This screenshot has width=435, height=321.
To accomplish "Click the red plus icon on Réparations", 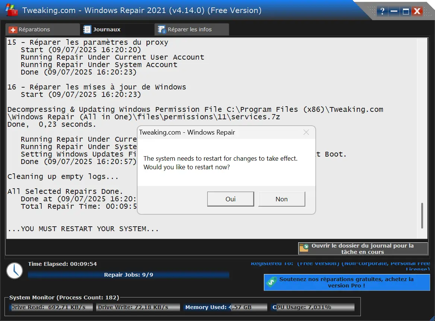I will point(13,30).
